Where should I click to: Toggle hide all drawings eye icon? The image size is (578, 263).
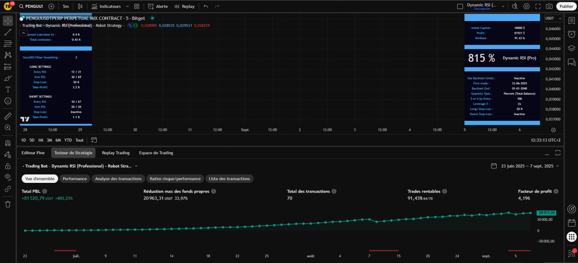tap(8, 177)
